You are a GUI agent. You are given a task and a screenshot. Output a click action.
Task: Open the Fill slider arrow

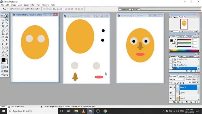198,83
